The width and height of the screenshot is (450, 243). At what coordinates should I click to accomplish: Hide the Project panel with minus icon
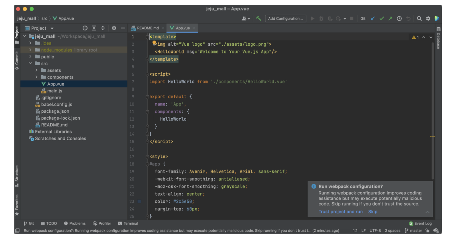123,28
